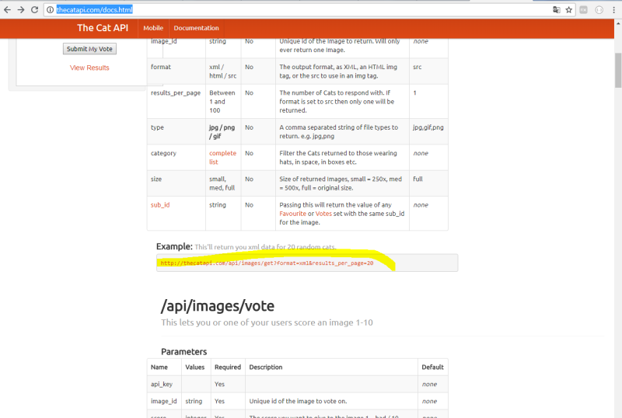Viewport: 622px width, 418px height.
Task: Click the browser forward arrow
Action: tap(21, 10)
